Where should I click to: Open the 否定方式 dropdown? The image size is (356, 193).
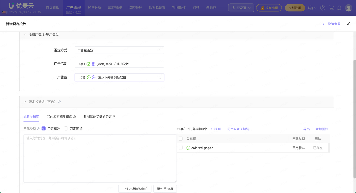[119, 50]
